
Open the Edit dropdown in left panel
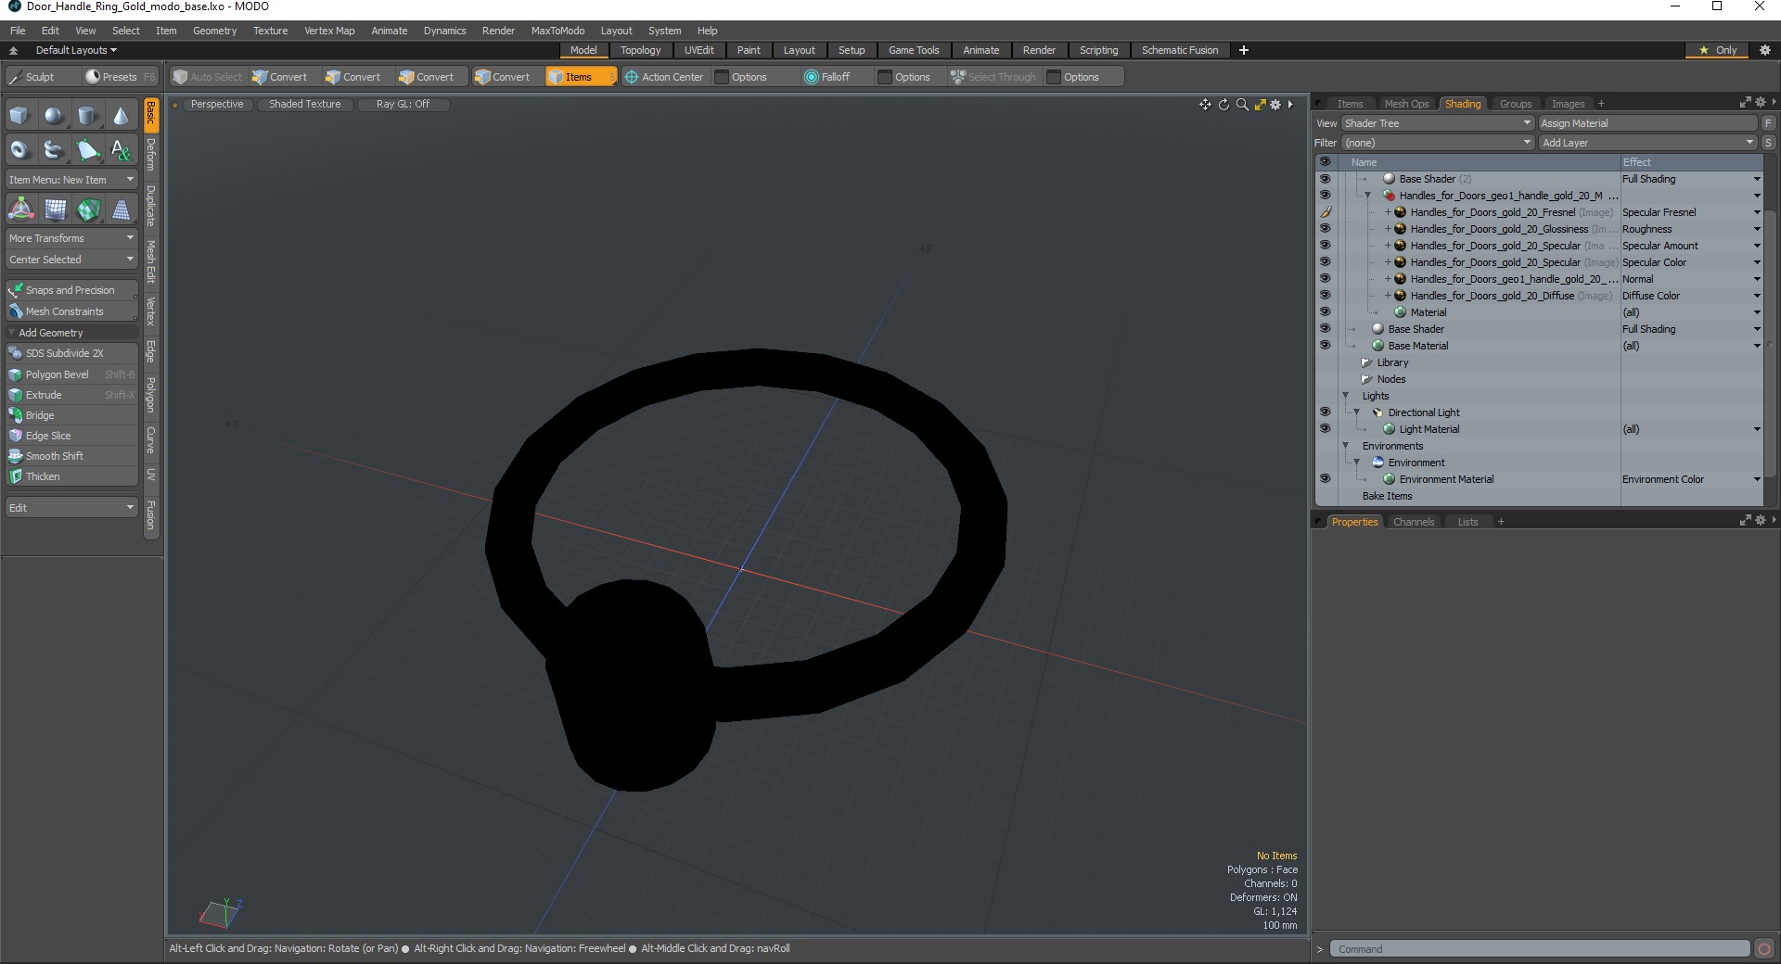(71, 508)
